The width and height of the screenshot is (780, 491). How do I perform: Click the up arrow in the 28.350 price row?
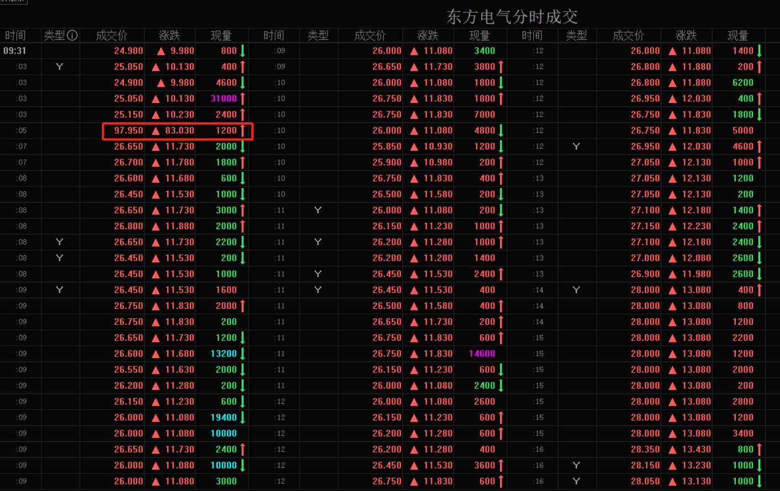[x=759, y=449]
